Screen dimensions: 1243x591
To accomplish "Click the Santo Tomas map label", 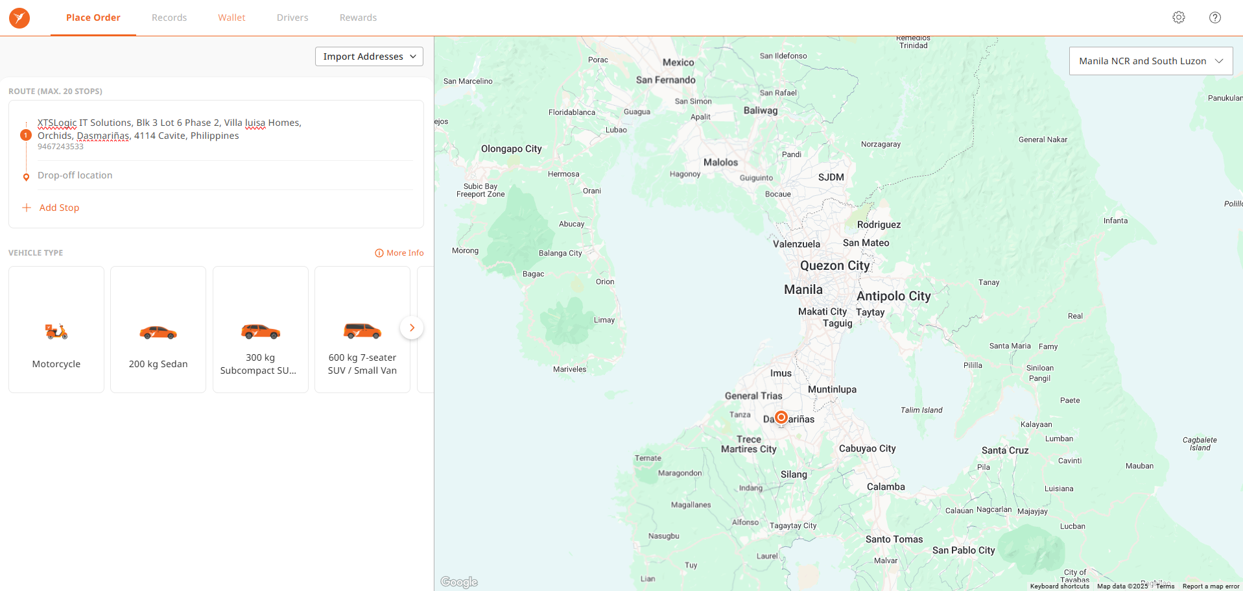I will [894, 539].
